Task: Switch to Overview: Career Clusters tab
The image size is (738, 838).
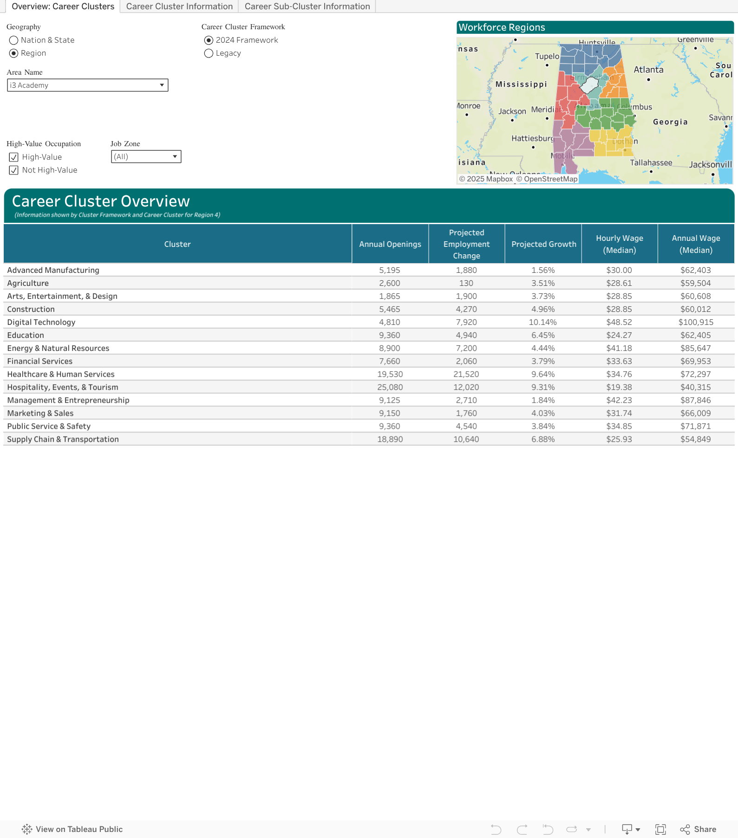Action: [63, 6]
